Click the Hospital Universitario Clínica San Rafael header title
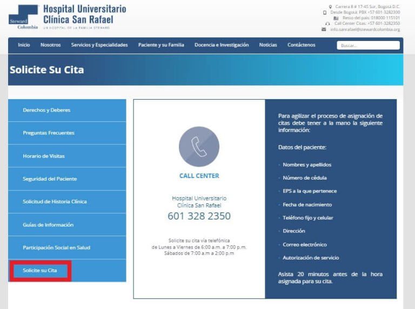Viewport: 415px width, 309px height. tap(85, 14)
